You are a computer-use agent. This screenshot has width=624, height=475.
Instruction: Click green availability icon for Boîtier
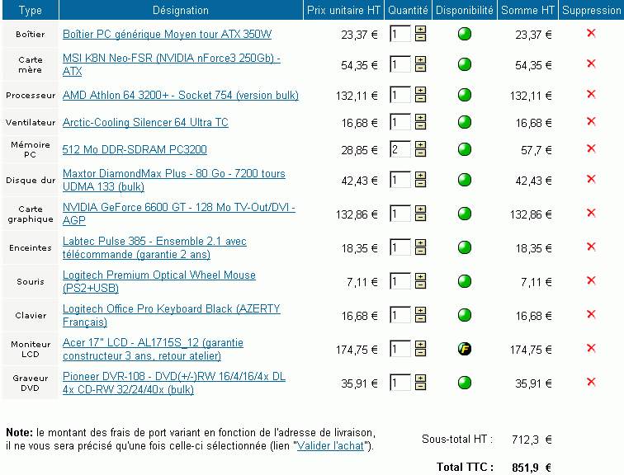point(465,34)
